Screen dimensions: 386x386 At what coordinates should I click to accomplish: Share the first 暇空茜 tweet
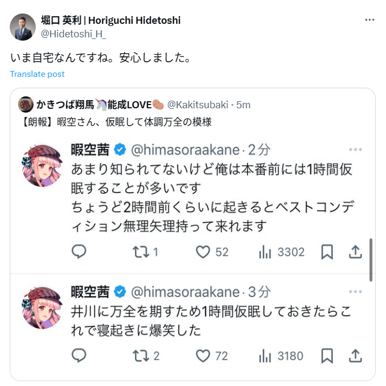355,252
